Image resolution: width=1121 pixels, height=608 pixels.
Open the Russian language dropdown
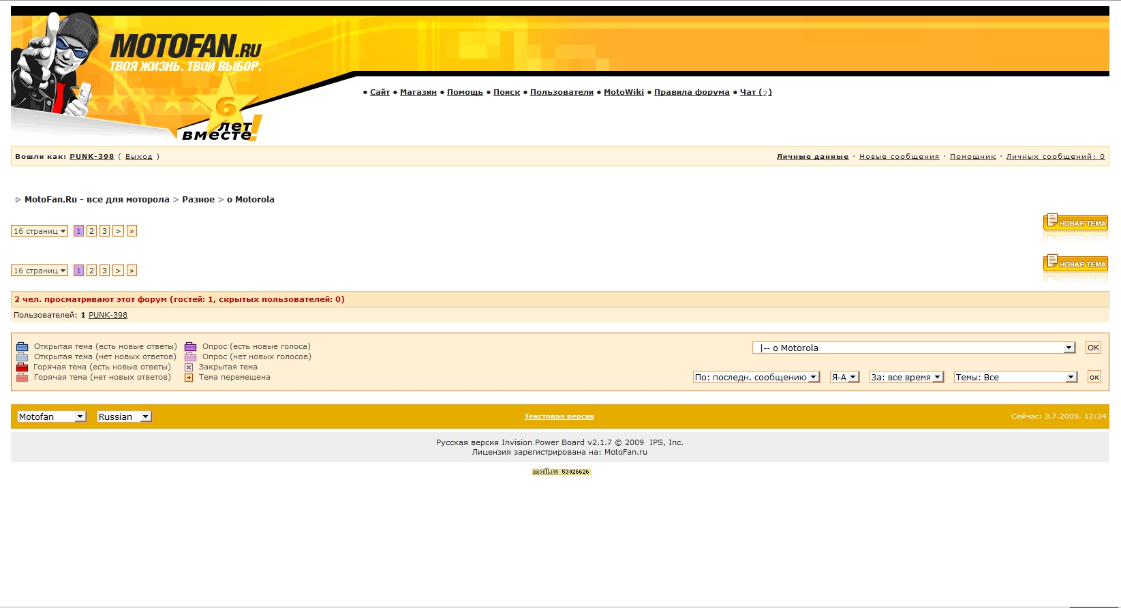(x=124, y=416)
